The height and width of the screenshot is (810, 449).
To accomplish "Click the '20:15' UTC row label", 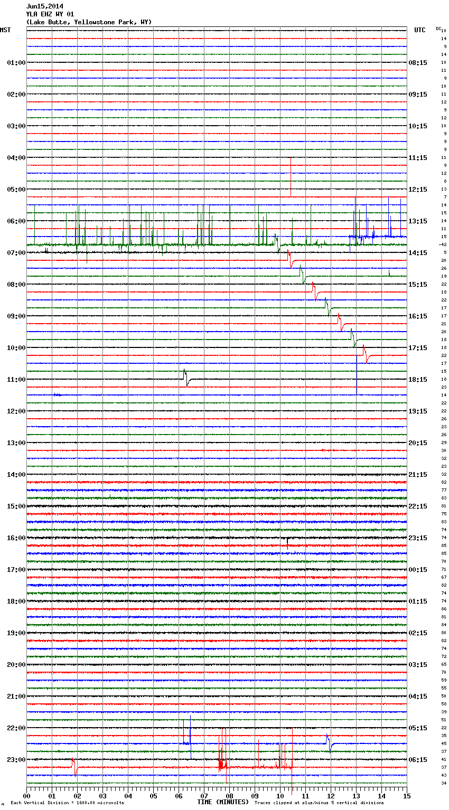I will [x=418, y=443].
